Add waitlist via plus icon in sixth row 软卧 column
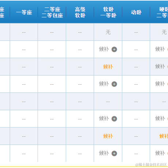 coord(114,119)
